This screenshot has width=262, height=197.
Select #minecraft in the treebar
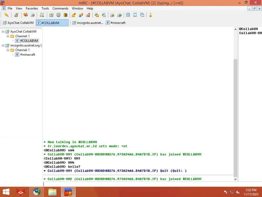[27, 55]
